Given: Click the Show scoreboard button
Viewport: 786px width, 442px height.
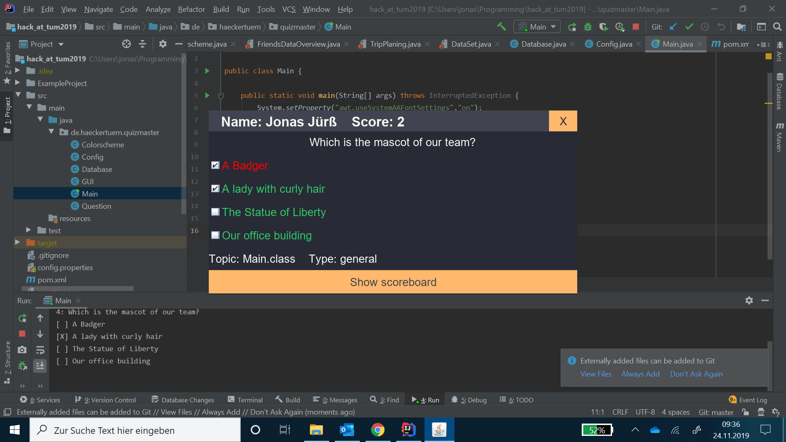Looking at the screenshot, I should click(x=393, y=282).
